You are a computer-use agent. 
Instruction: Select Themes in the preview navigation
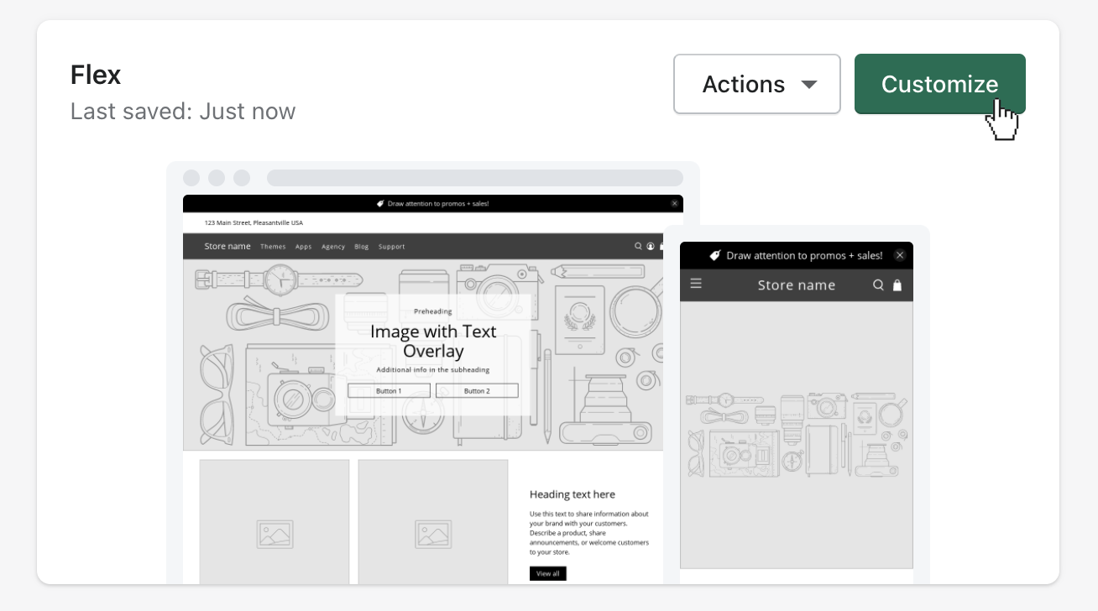coord(273,247)
